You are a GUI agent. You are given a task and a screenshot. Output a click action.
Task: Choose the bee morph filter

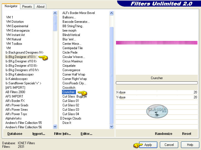click(69, 30)
